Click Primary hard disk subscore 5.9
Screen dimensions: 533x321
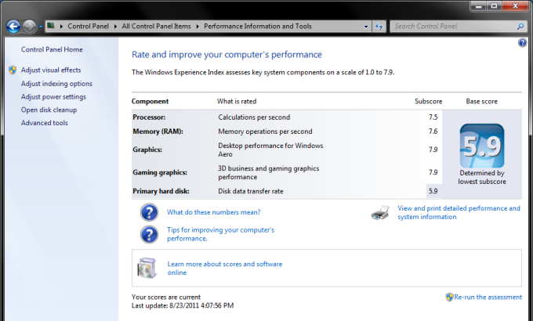433,191
